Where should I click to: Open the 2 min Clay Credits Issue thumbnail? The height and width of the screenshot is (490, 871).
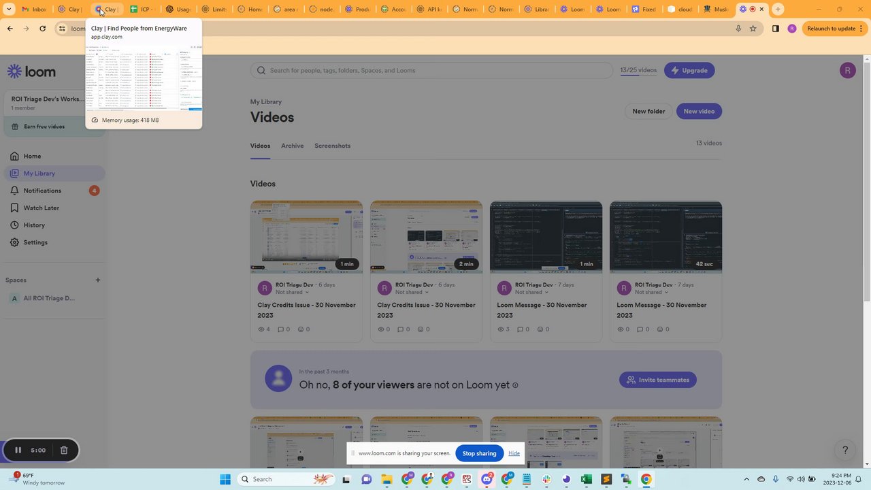click(426, 237)
